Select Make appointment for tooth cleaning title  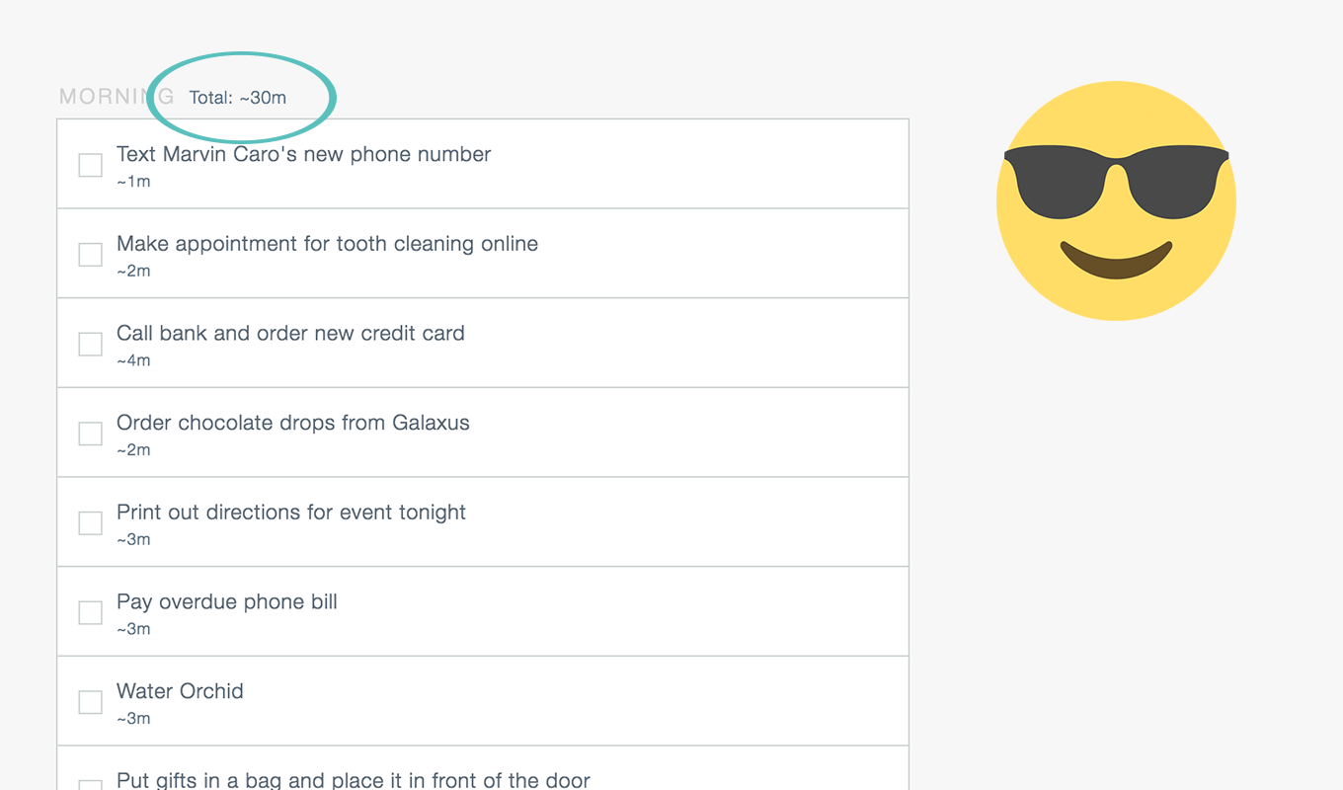click(x=327, y=244)
